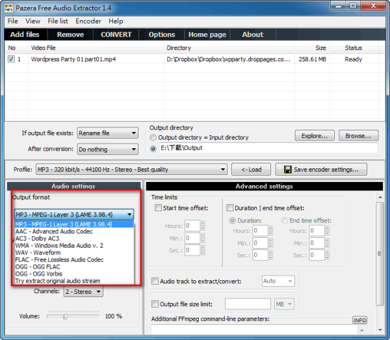Click the floppy disk save icon

(288, 170)
